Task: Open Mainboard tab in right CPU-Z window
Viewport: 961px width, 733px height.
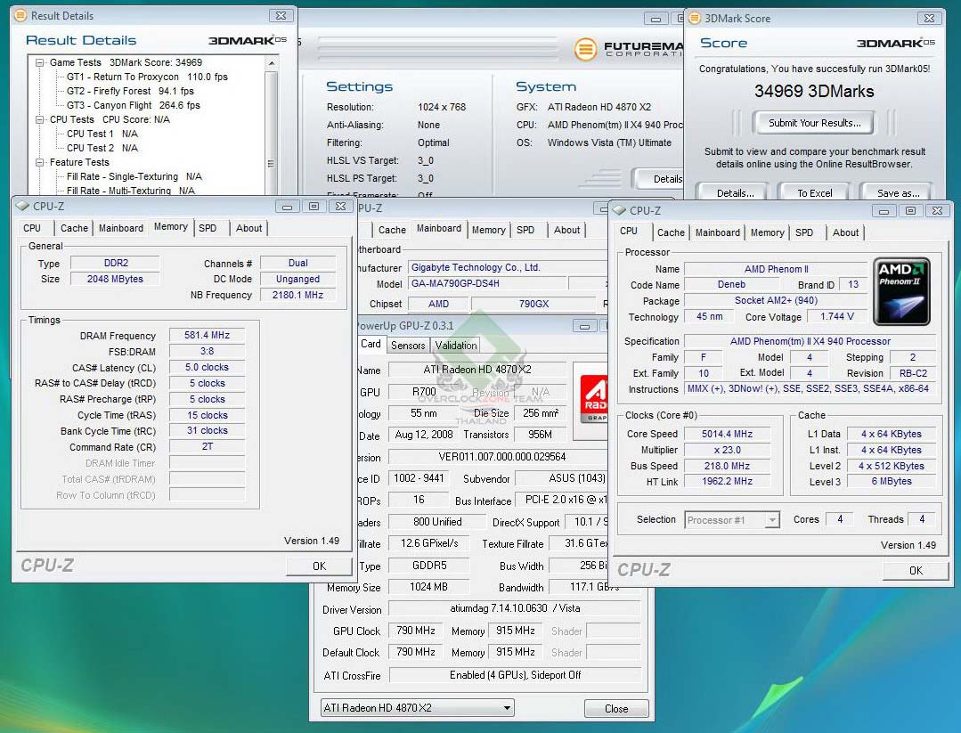Action: 717,232
